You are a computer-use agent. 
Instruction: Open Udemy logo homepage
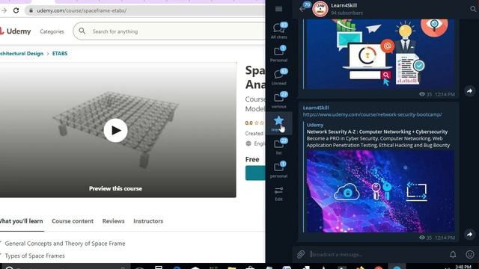pyautogui.click(x=15, y=31)
